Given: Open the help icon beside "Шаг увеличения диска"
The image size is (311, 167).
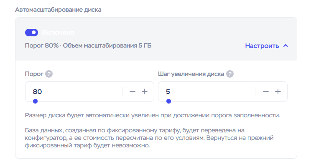Looking at the screenshot, I should click(230, 74).
